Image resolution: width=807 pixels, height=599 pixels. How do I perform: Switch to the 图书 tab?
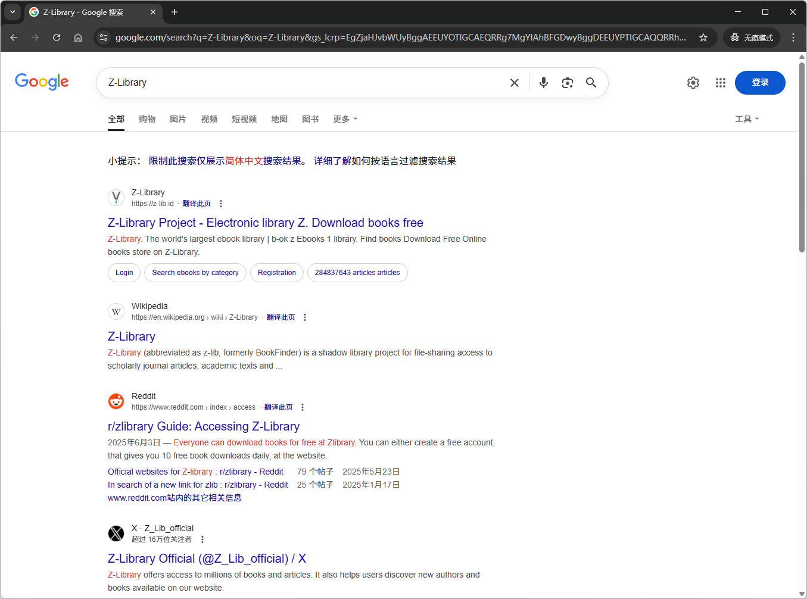pyautogui.click(x=310, y=119)
